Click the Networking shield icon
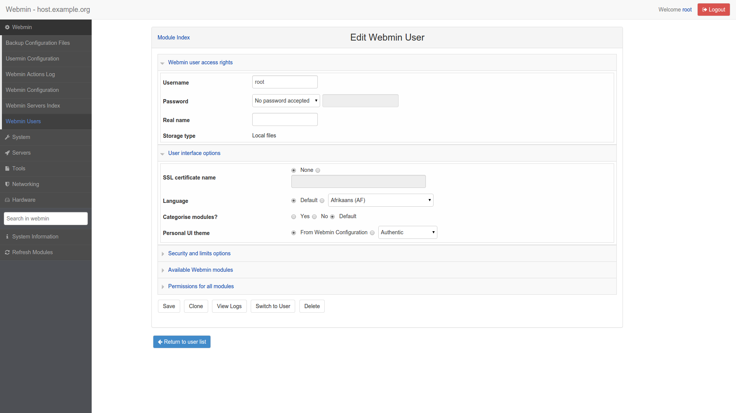The height and width of the screenshot is (413, 736). click(x=7, y=184)
